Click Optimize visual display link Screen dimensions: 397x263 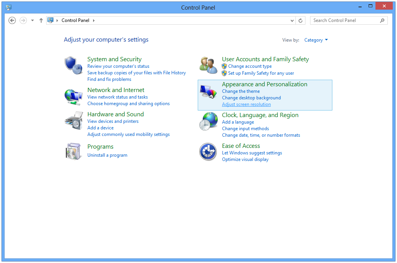pyautogui.click(x=245, y=160)
